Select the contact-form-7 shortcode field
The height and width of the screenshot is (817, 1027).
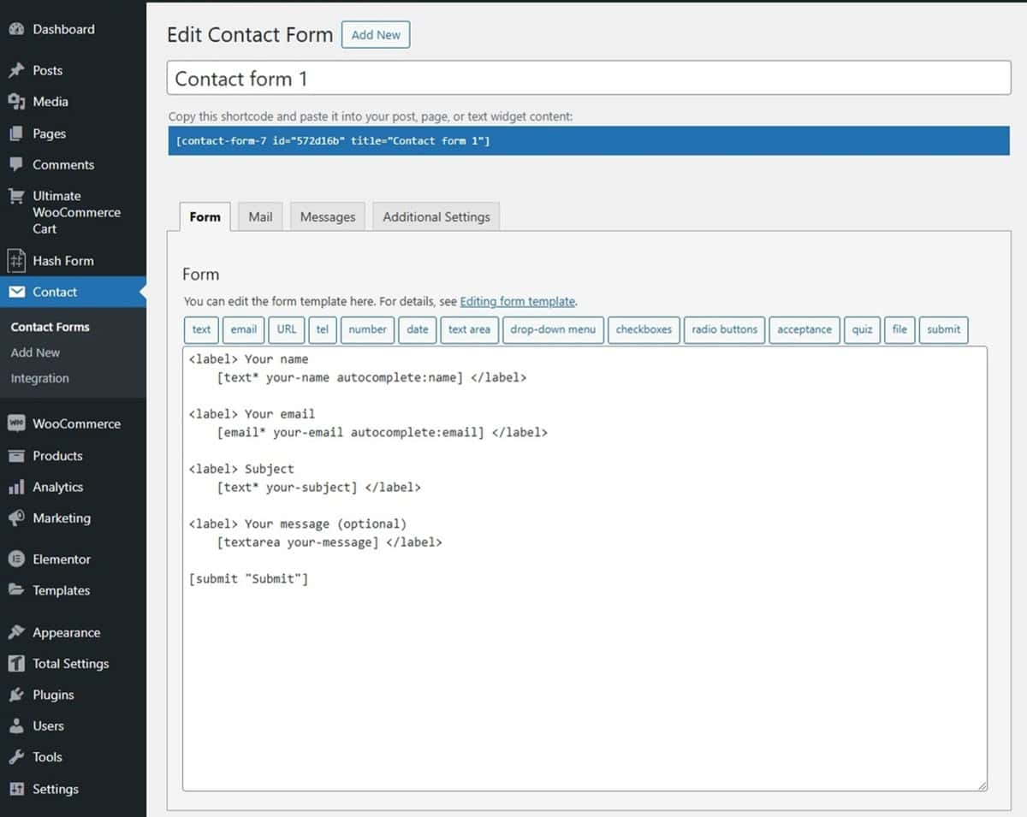pos(589,140)
